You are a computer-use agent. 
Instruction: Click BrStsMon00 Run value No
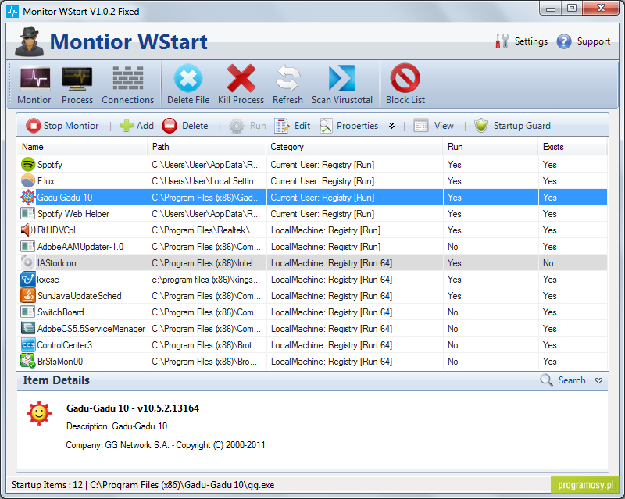pyautogui.click(x=453, y=362)
